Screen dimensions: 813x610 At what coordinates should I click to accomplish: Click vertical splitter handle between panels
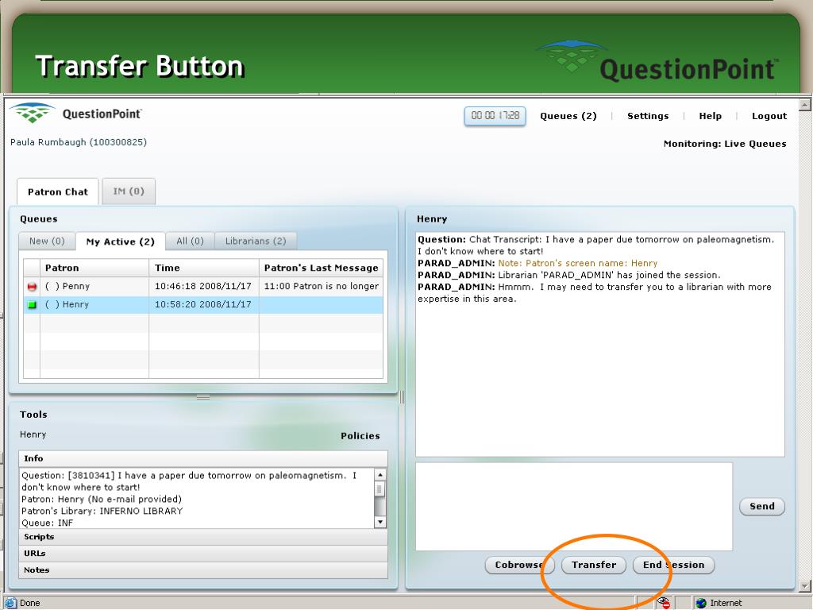click(402, 397)
